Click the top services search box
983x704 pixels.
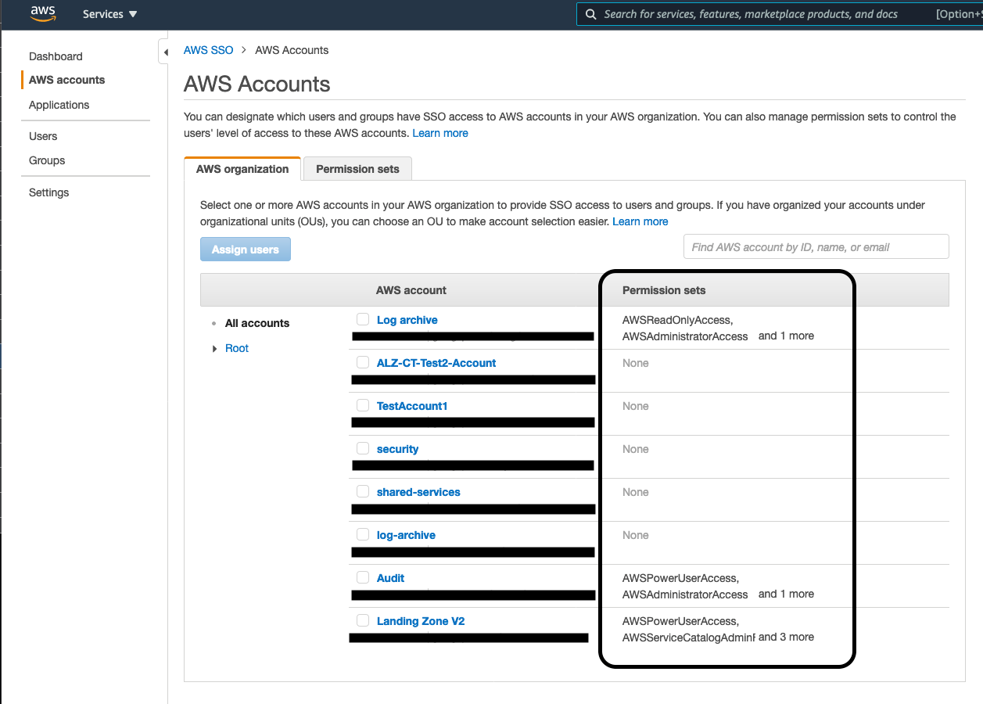click(780, 14)
